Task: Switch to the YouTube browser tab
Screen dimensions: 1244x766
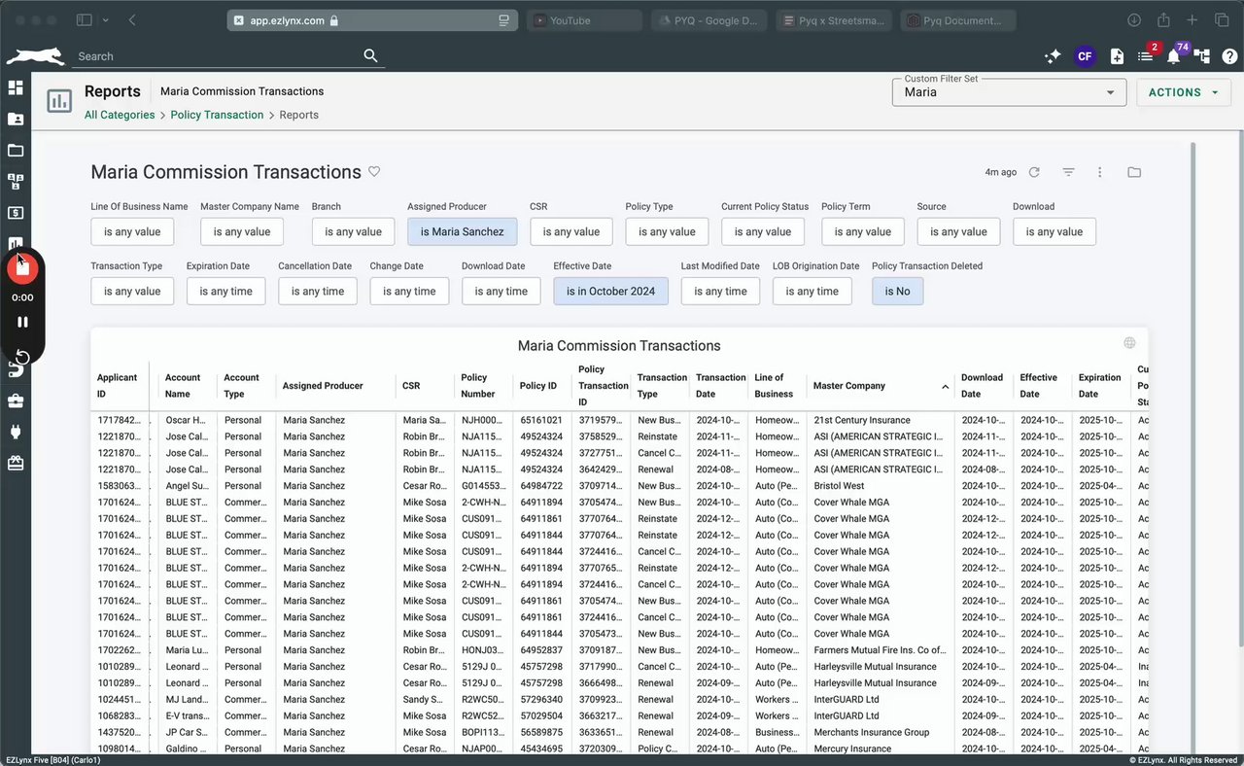Action: coord(585,20)
